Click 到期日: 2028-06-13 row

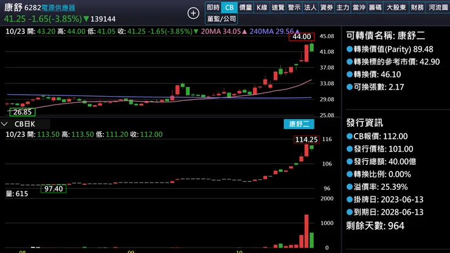(385, 212)
